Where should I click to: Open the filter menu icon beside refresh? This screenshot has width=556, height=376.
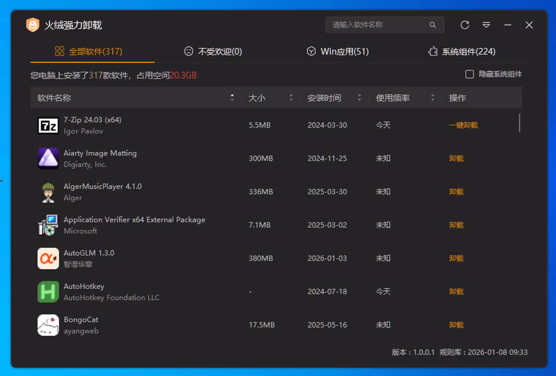coord(486,25)
